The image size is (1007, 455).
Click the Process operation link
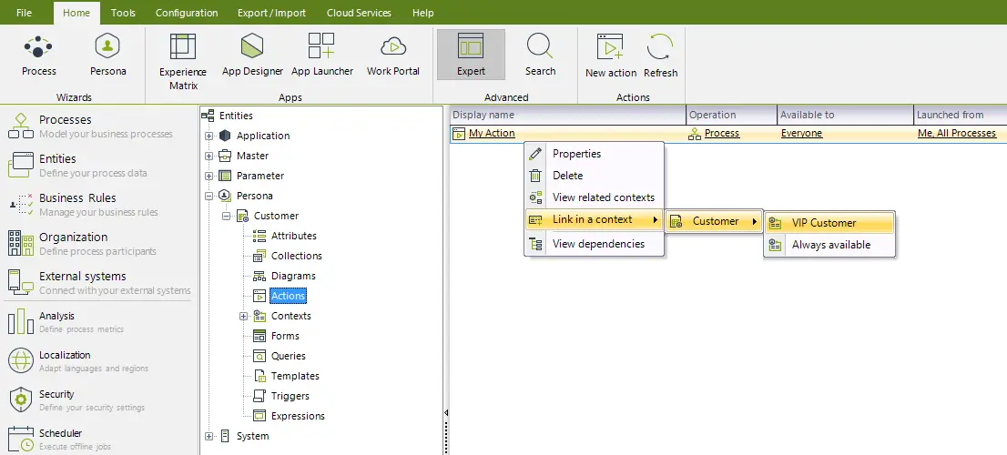click(722, 134)
